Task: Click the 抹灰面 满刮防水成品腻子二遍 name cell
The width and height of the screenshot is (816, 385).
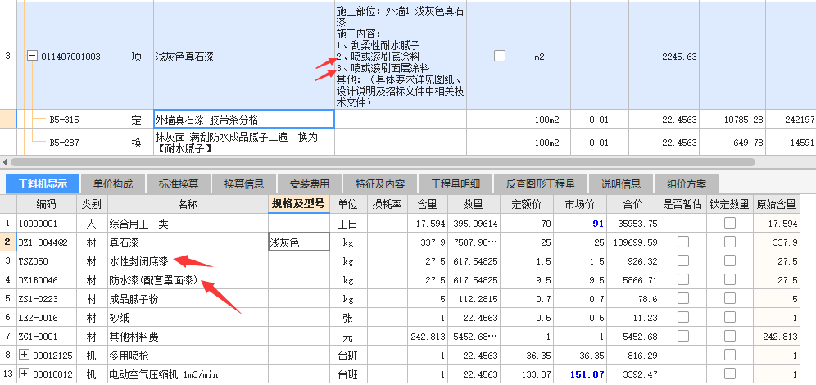Action: 244,143
